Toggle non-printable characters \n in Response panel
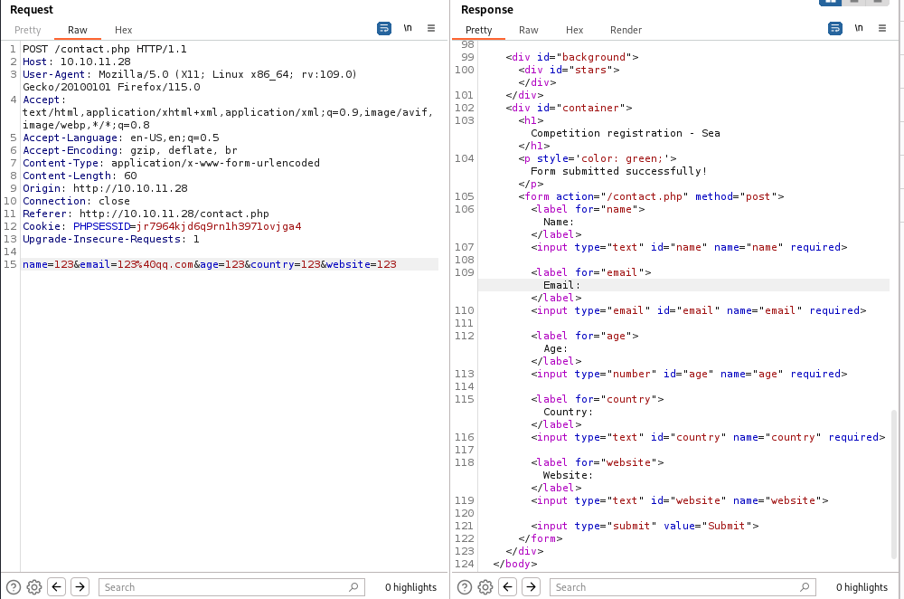The height and width of the screenshot is (599, 904). (x=859, y=28)
